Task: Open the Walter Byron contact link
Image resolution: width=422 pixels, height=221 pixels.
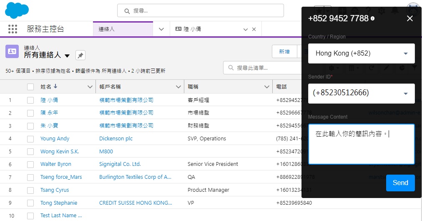Action: tap(56, 164)
